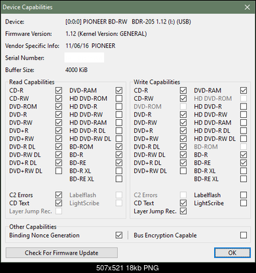Toggle the Write DVD-R DL checkbox
The height and width of the screenshot is (273, 256).
coord(183,147)
